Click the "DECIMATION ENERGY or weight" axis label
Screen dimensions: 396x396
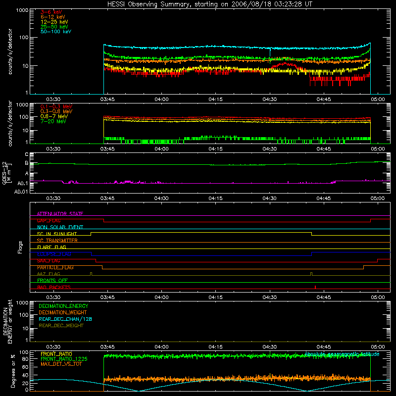point(7,322)
